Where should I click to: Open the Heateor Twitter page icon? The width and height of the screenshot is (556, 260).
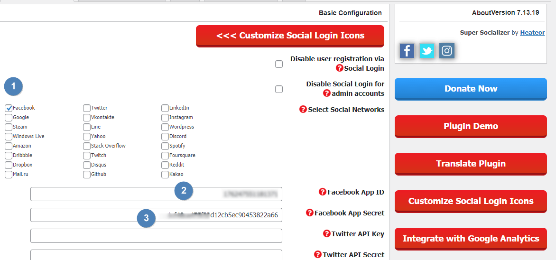pos(427,51)
